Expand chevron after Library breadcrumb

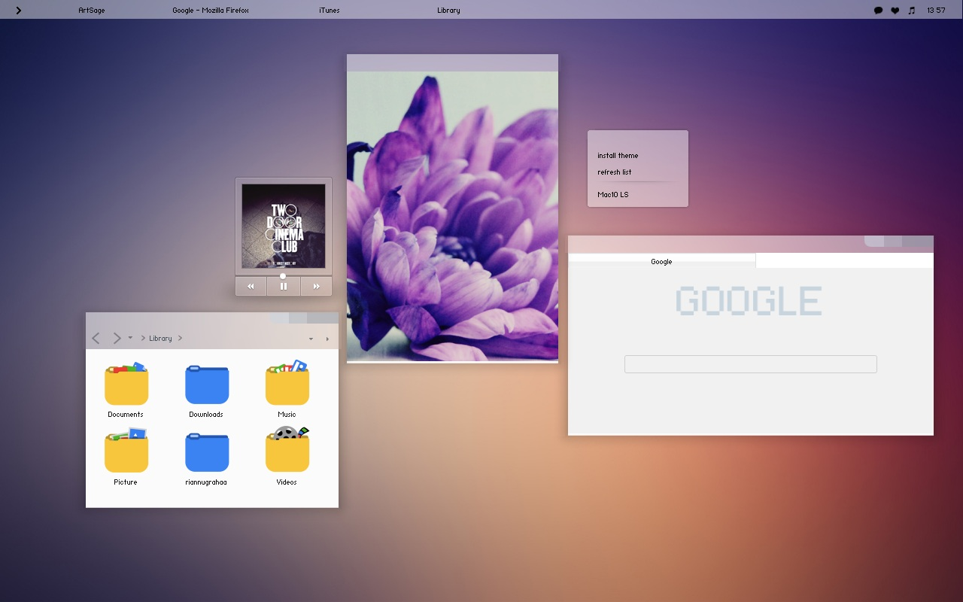(180, 339)
